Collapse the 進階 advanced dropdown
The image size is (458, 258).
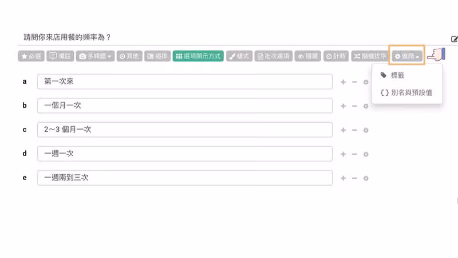pos(406,56)
